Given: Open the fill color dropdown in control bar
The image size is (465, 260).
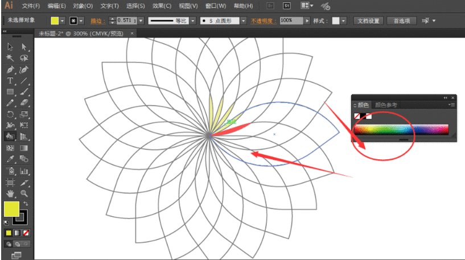Looking at the screenshot, I should (x=63, y=20).
